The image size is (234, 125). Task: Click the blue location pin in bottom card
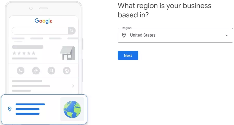pyautogui.click(x=10, y=109)
